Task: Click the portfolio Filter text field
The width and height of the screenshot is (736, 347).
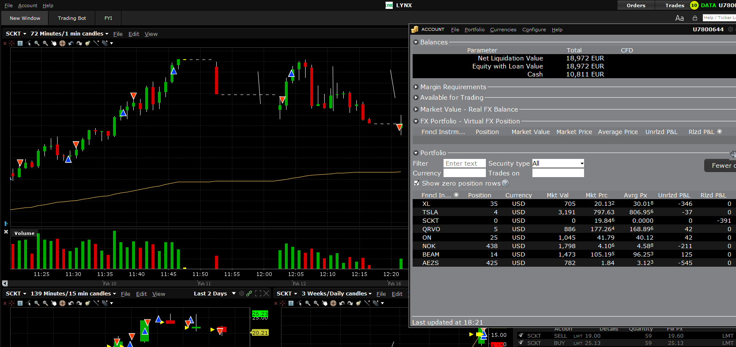Action: [x=464, y=164]
